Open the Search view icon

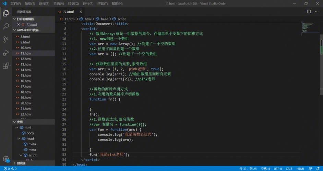click(x=6, y=26)
